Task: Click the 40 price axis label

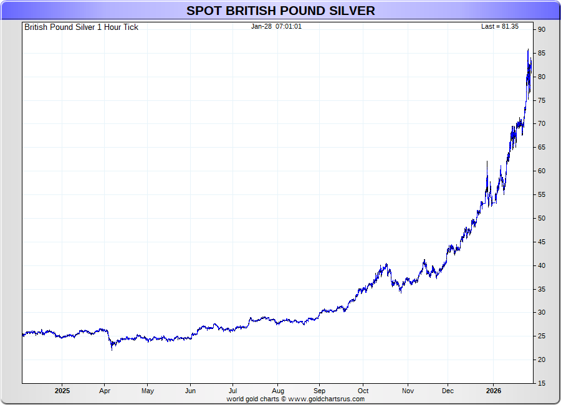Action: pos(542,266)
